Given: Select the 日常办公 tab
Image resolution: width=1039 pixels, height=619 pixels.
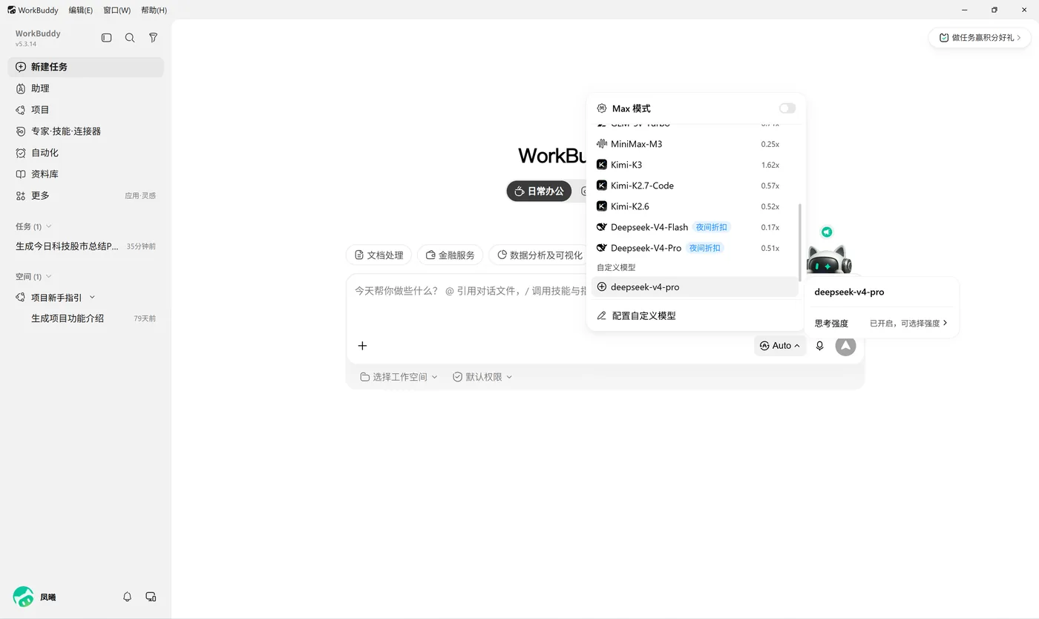Looking at the screenshot, I should [x=539, y=191].
